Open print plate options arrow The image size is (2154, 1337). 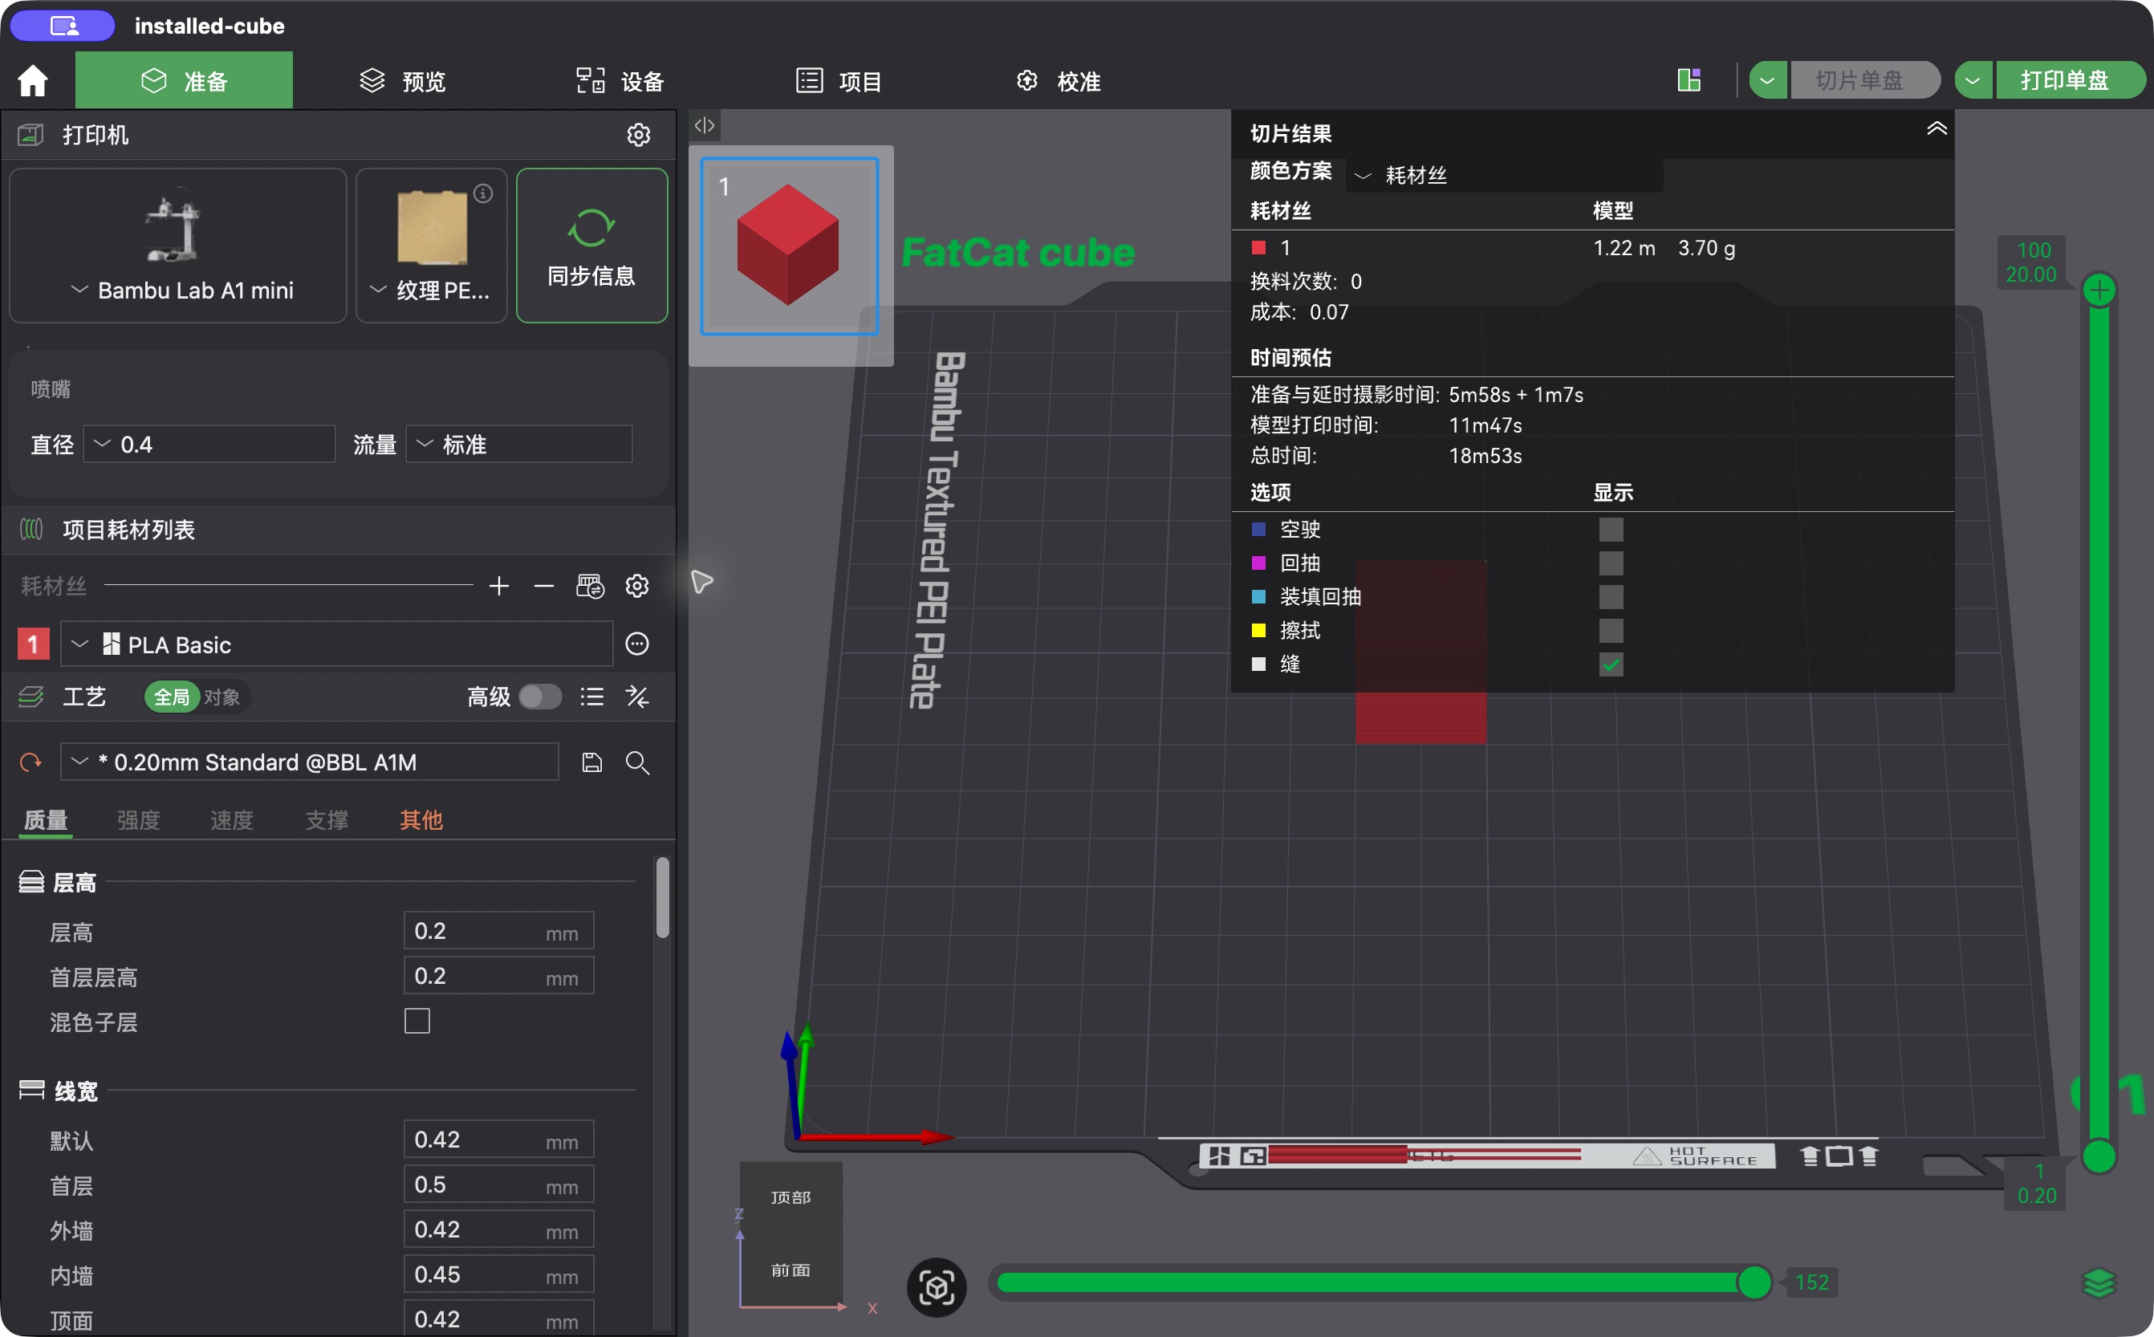1973,80
